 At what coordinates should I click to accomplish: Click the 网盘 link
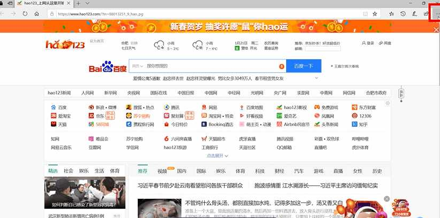click(385, 43)
